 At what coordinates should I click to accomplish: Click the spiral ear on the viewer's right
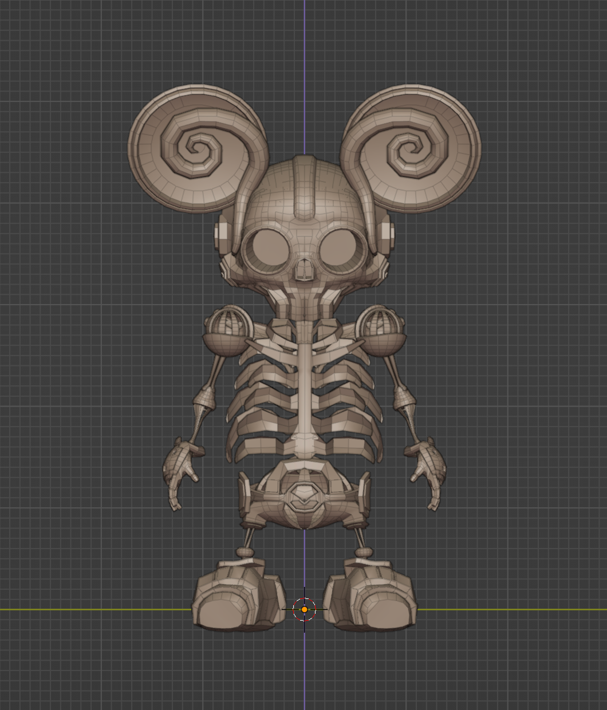[x=411, y=148]
